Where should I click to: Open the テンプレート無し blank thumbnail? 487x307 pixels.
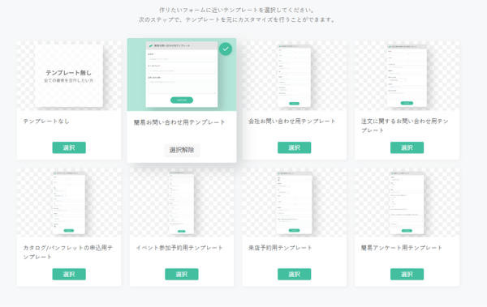click(69, 76)
